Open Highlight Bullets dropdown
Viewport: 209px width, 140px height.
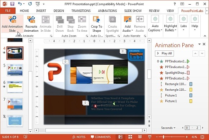[170, 28]
